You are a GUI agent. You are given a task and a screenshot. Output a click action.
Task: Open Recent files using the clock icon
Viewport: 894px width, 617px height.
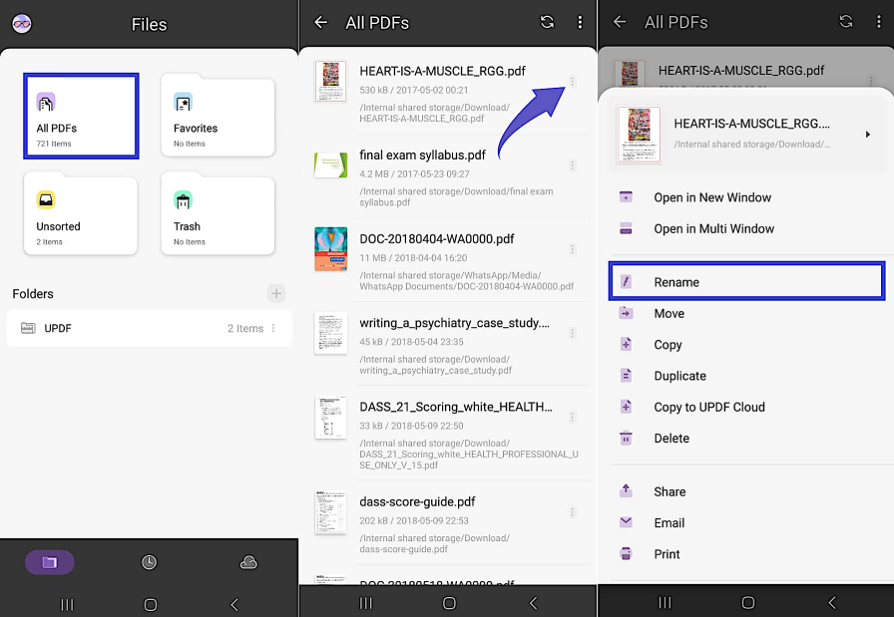pyautogui.click(x=149, y=561)
